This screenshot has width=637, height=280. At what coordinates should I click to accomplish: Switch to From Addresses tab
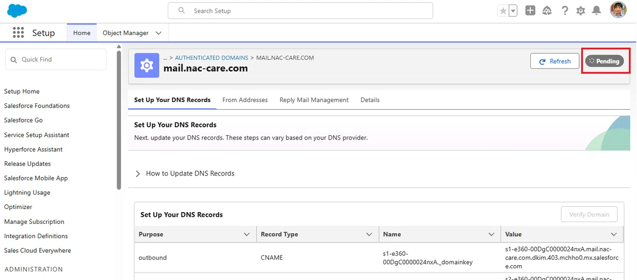[245, 100]
